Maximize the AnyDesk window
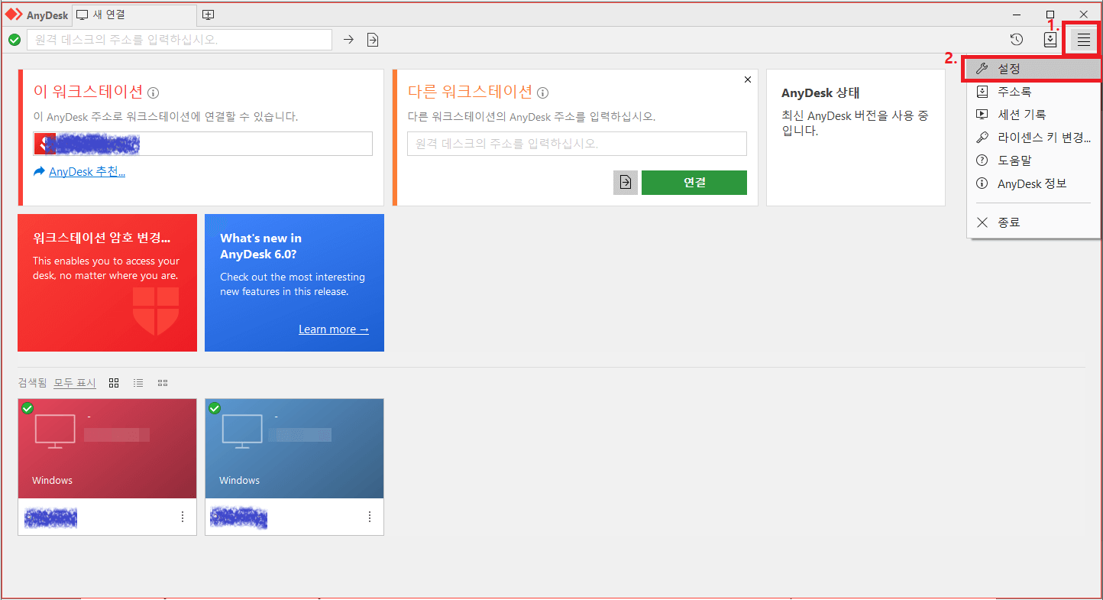1103x600 pixels. pos(1050,15)
